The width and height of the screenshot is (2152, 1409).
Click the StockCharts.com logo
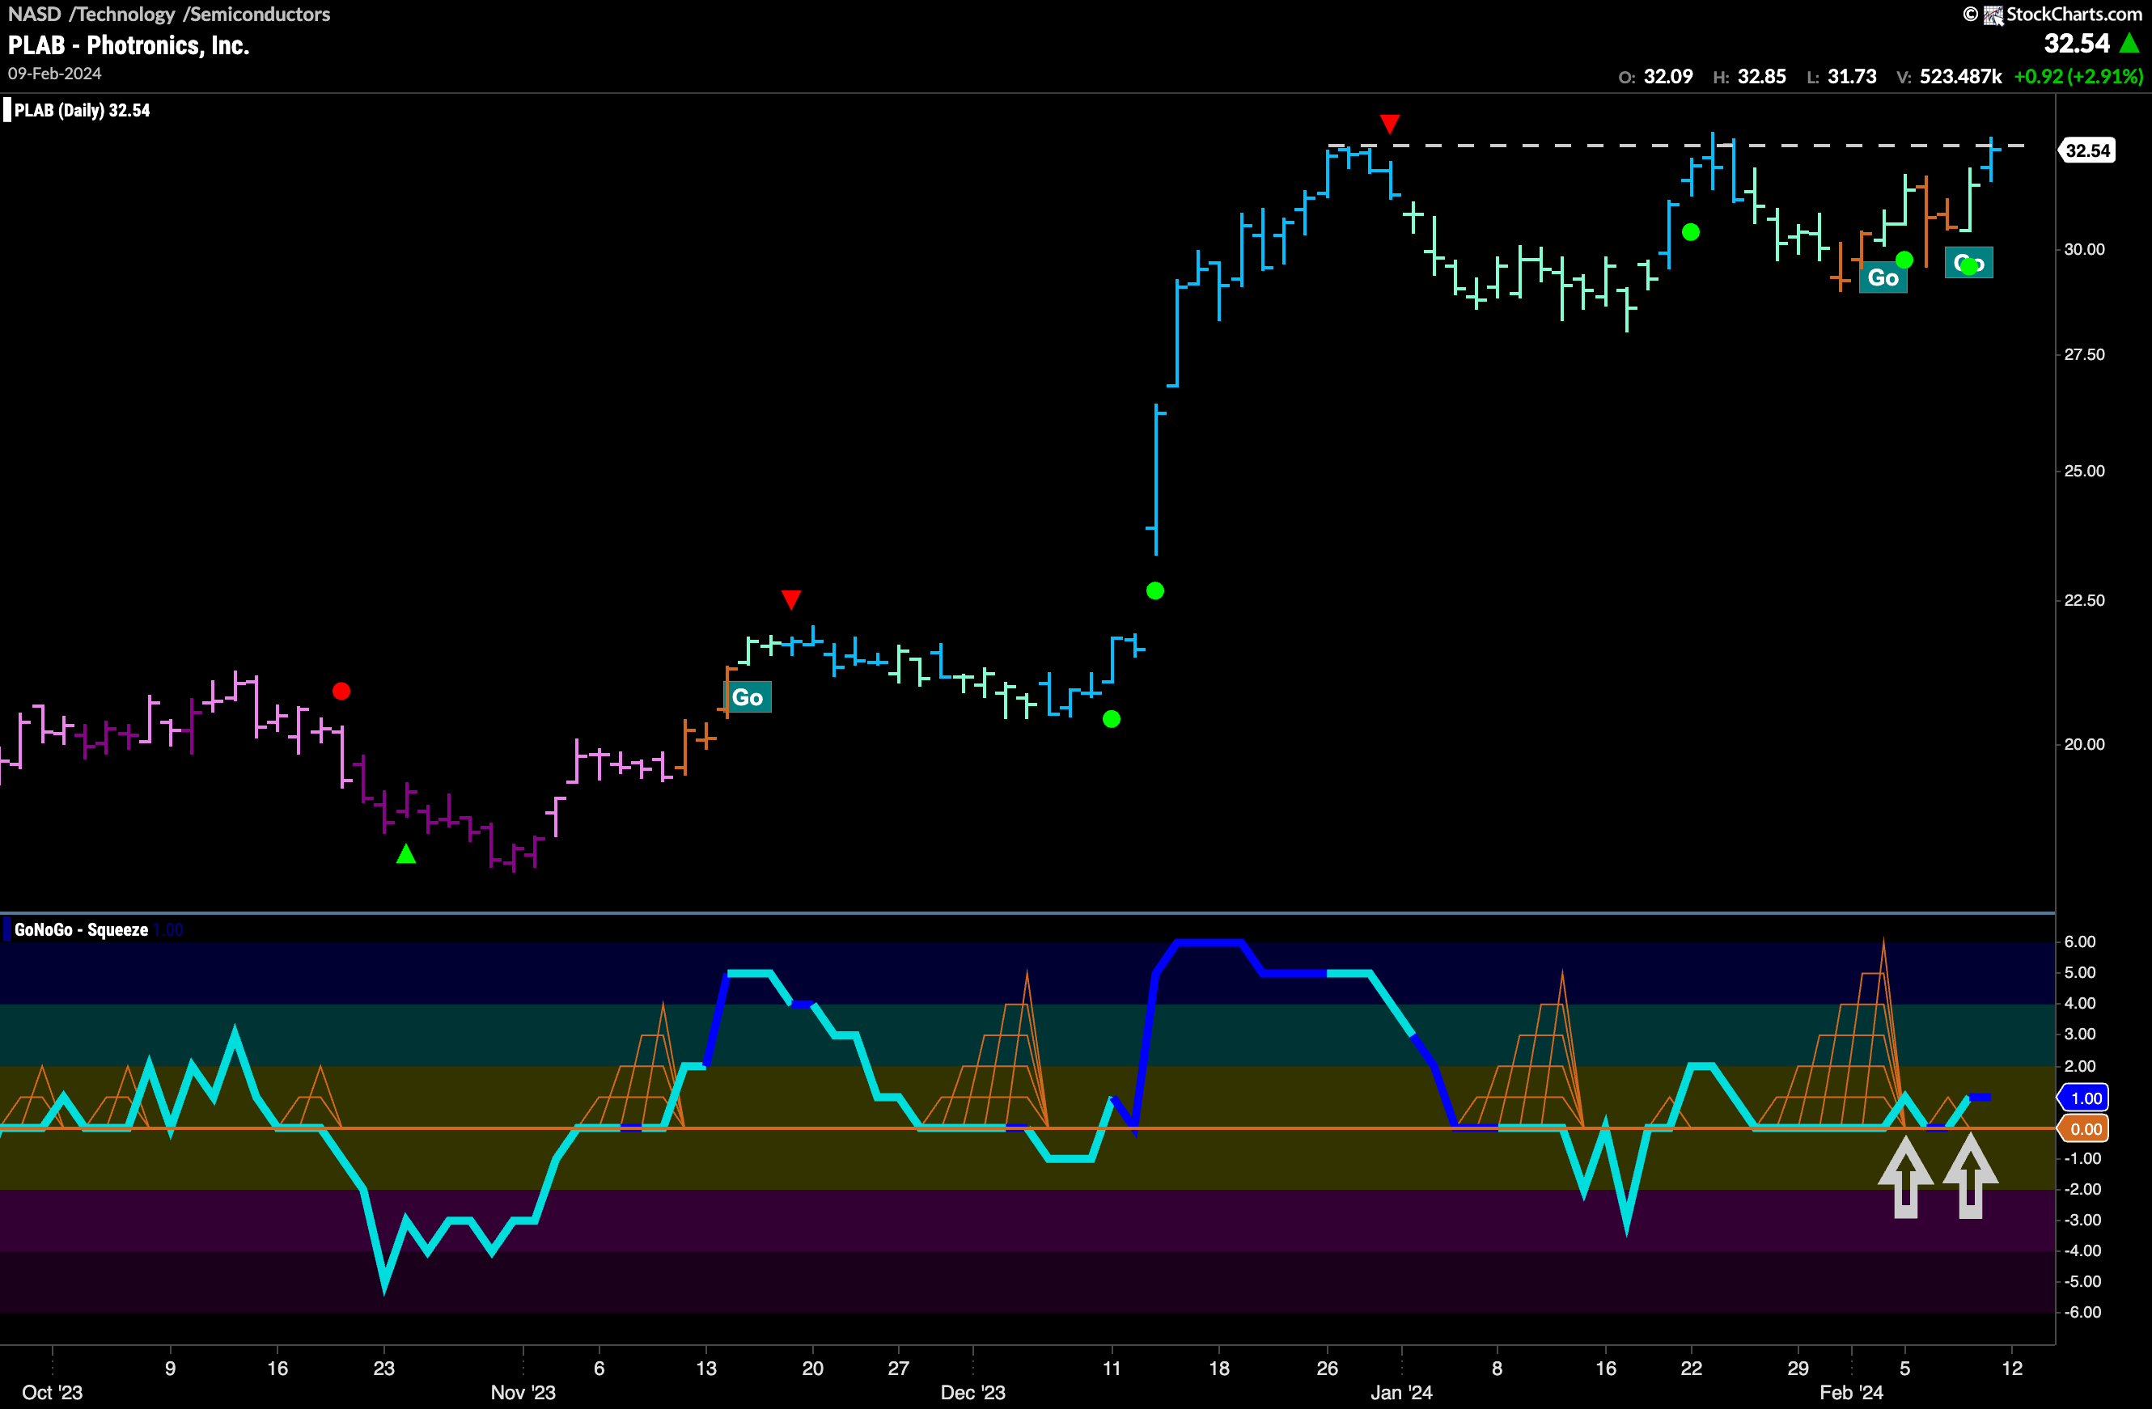coord(2061,15)
